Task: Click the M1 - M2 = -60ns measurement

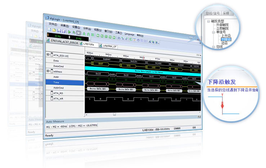Action: [57, 127]
